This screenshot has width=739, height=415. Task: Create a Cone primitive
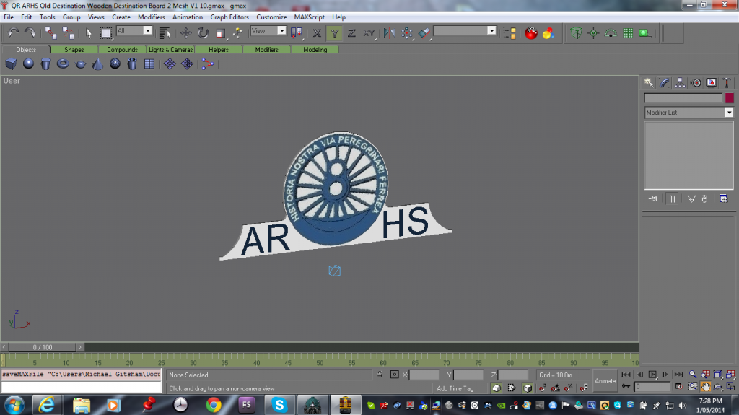(97, 64)
